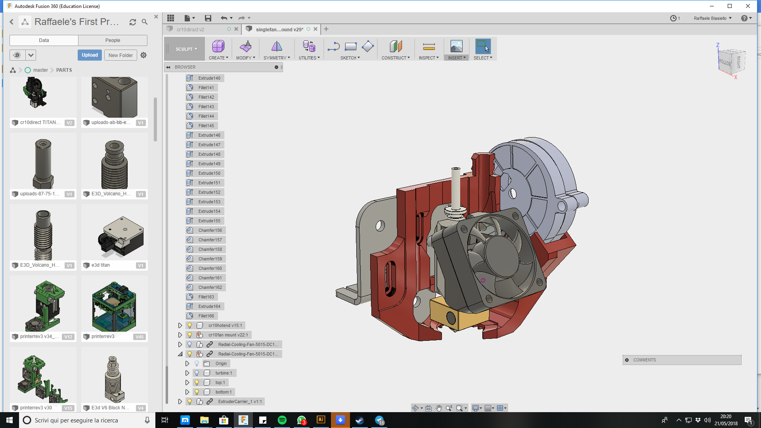Open Spotify from the taskbar

point(282,420)
